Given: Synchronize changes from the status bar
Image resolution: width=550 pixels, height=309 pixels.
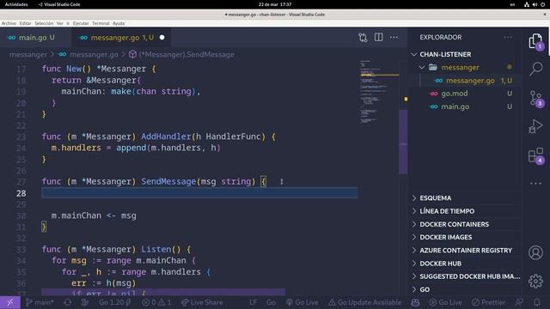Looking at the screenshot, I should [x=68, y=302].
